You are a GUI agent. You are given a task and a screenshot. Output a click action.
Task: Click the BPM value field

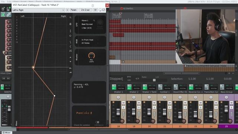pos(129,80)
